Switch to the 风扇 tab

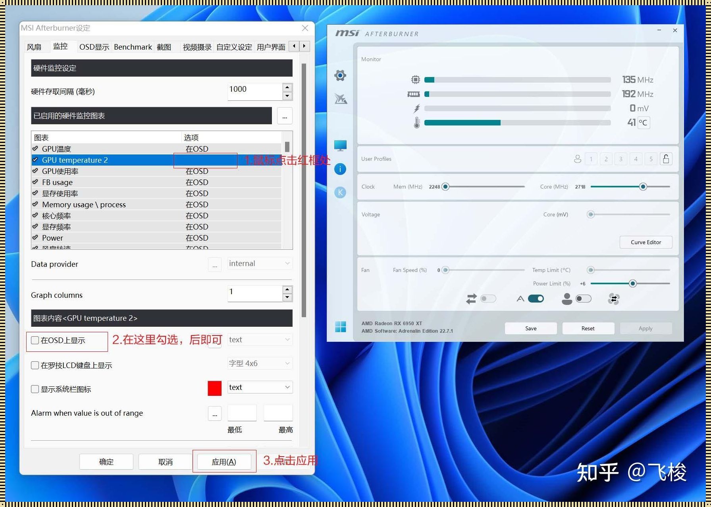[34, 47]
